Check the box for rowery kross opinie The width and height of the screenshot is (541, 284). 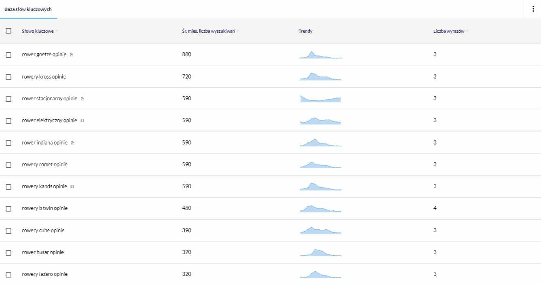tap(8, 77)
